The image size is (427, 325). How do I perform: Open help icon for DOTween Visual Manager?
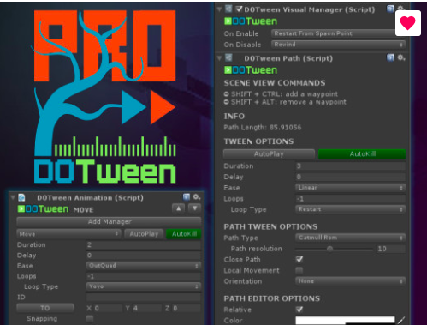coord(390,9)
